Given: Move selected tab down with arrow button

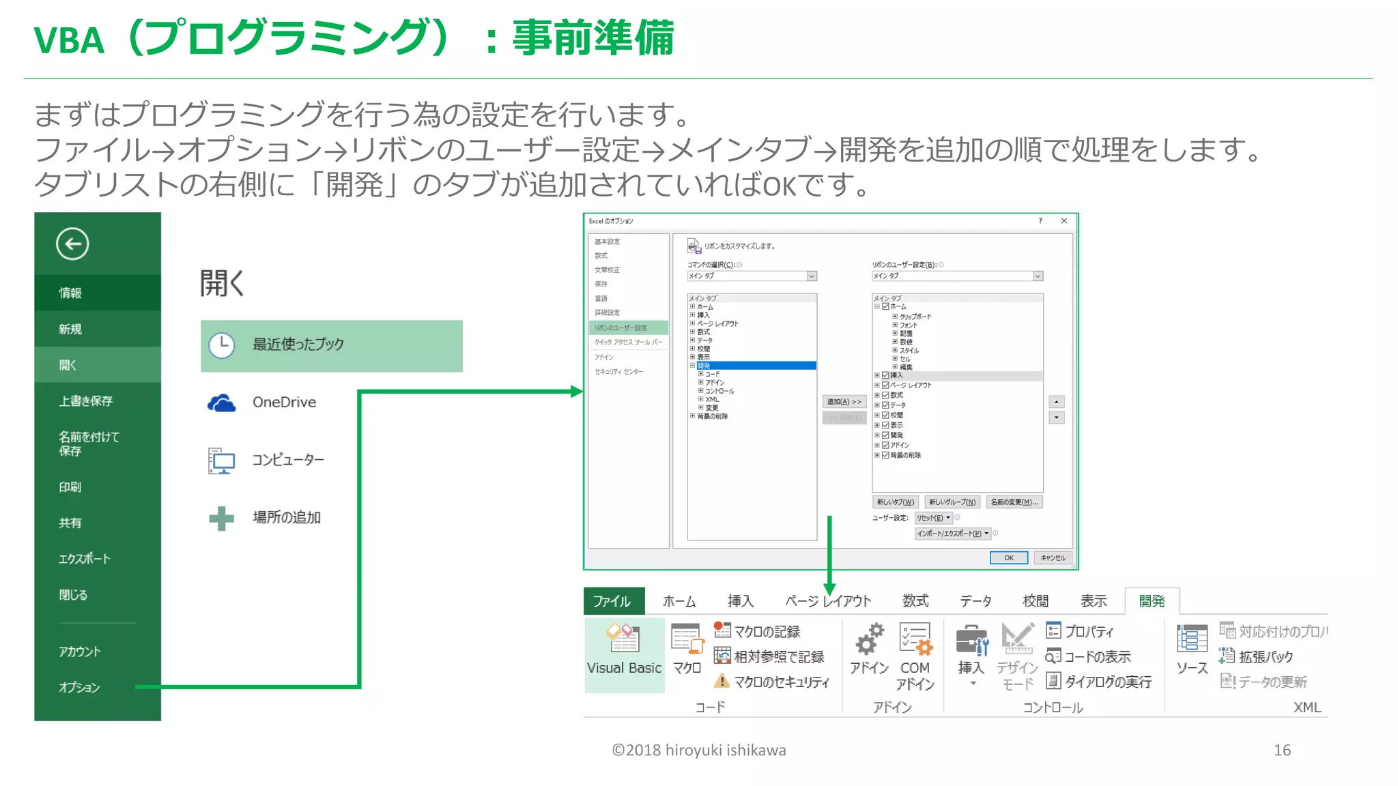Looking at the screenshot, I should coord(1057,418).
